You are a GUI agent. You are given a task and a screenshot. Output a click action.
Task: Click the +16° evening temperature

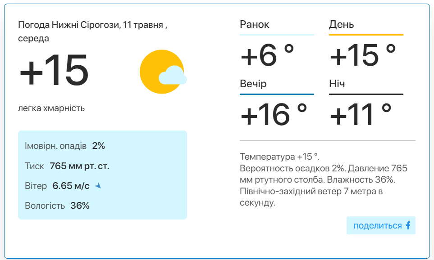(x=274, y=114)
